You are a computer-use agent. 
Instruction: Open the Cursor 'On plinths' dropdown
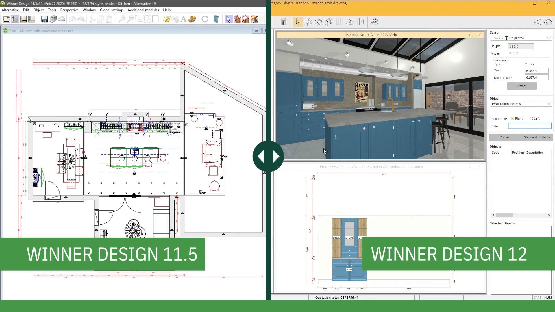pos(521,38)
